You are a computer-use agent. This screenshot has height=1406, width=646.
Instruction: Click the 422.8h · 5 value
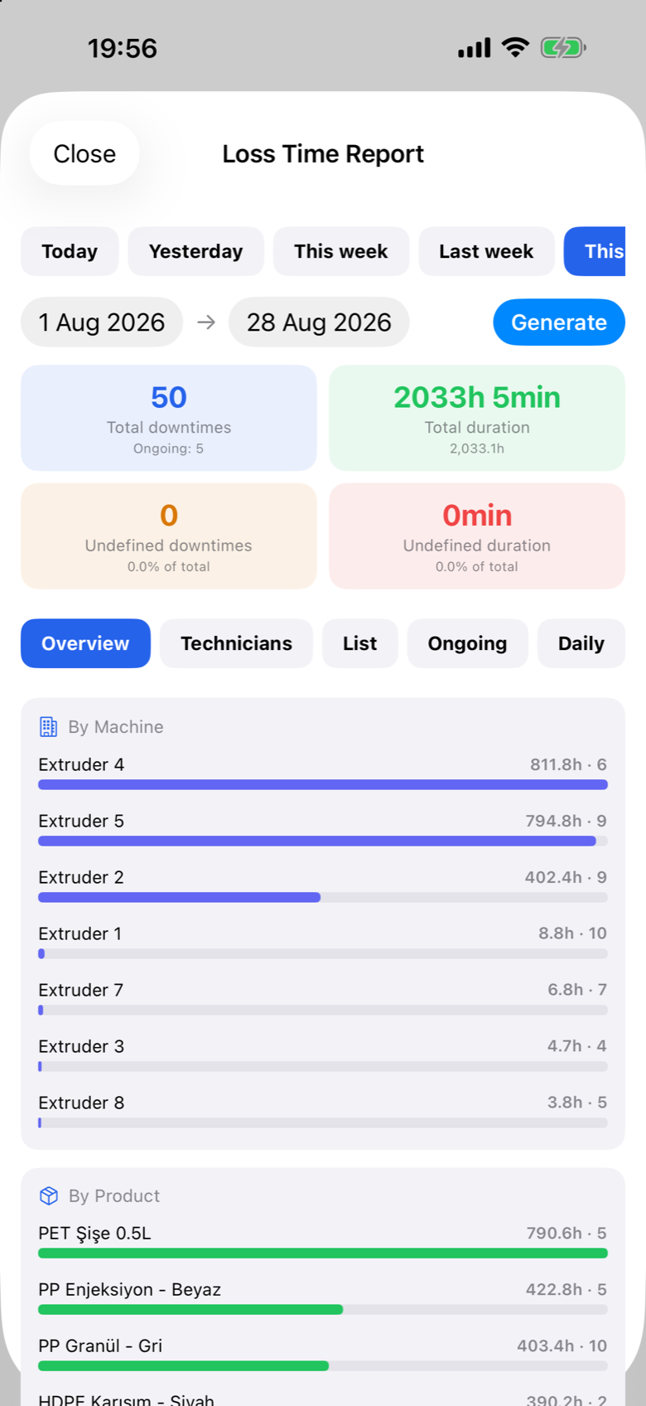[x=566, y=1290]
